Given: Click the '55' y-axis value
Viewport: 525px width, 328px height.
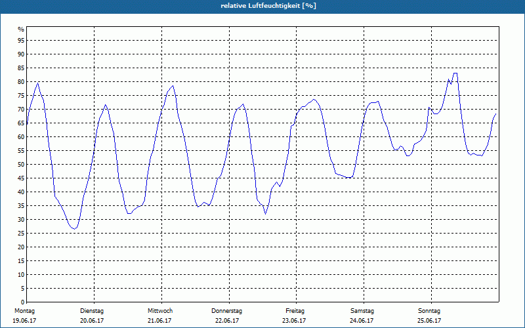Looking at the screenshot, I should click(21, 151).
